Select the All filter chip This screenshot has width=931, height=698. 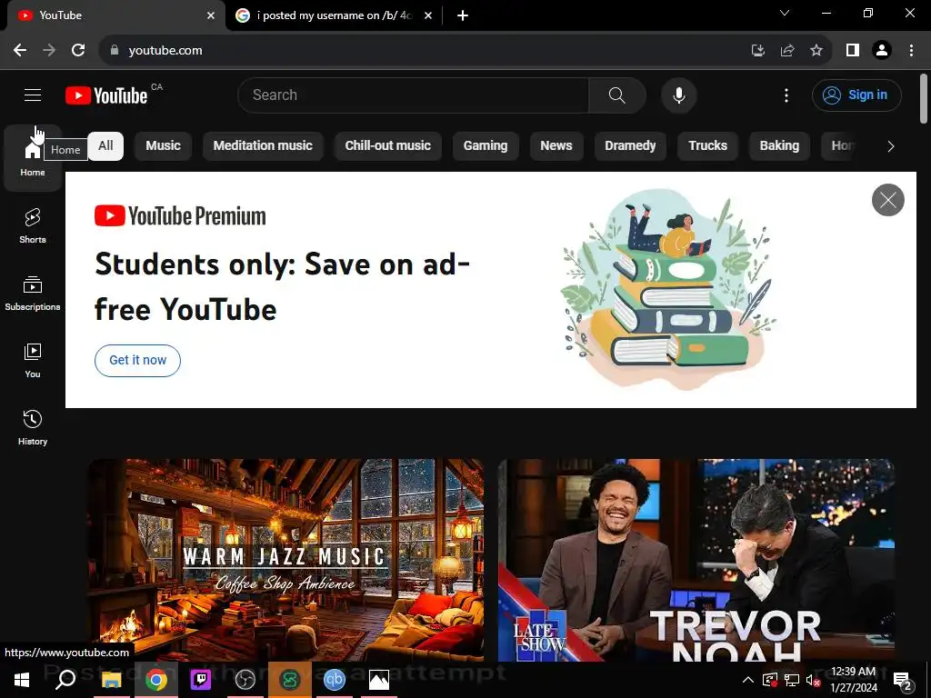coord(105,146)
